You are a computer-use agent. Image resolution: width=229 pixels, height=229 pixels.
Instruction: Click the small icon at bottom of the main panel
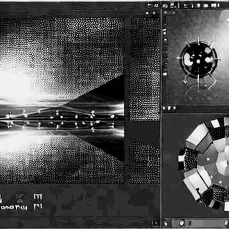tap(155, 223)
